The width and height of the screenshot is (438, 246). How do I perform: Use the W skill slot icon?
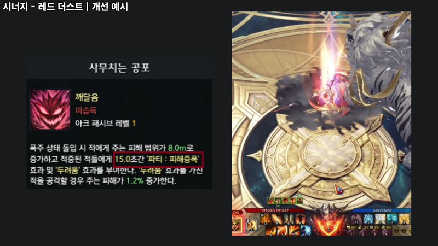[x=277, y=219]
